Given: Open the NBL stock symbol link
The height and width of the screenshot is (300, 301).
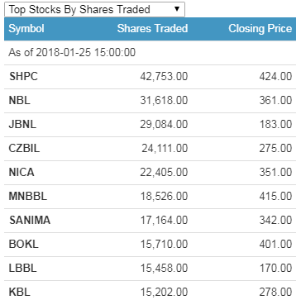Looking at the screenshot, I should coord(20,100).
